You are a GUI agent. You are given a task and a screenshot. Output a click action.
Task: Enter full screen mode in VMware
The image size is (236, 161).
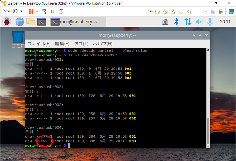pos(53,11)
